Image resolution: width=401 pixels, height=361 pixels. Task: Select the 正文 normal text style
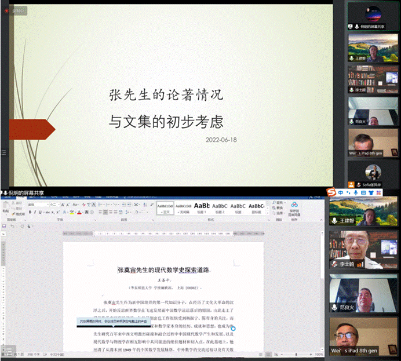[x=166, y=207]
